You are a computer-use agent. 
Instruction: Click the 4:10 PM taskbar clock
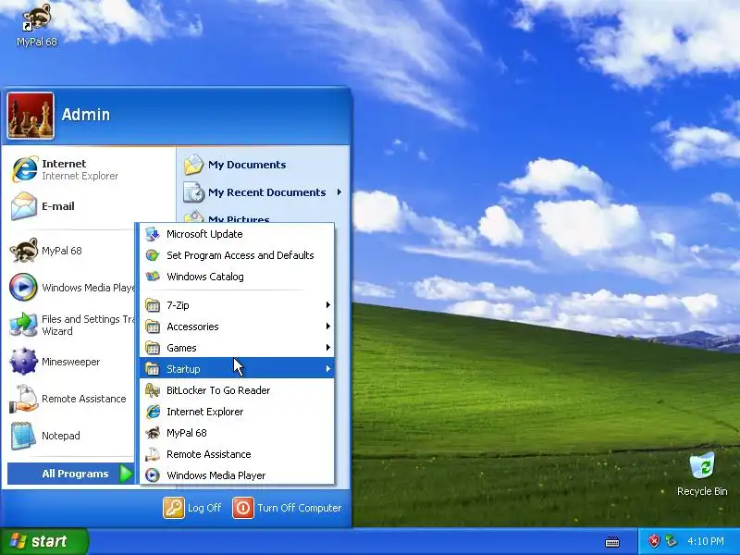[706, 541]
